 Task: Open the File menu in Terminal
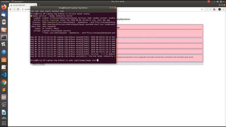click(x=32, y=11)
